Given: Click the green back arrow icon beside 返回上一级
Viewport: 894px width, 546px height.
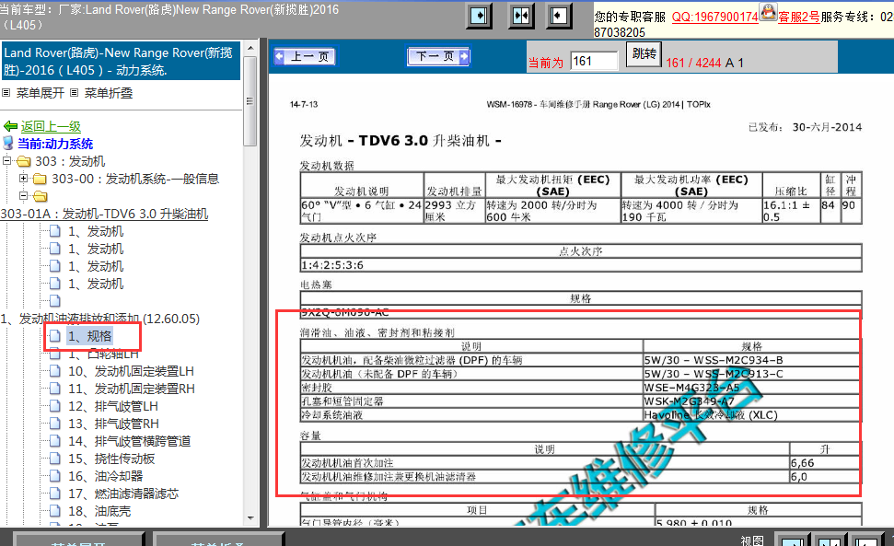Looking at the screenshot, I should pyautogui.click(x=10, y=126).
